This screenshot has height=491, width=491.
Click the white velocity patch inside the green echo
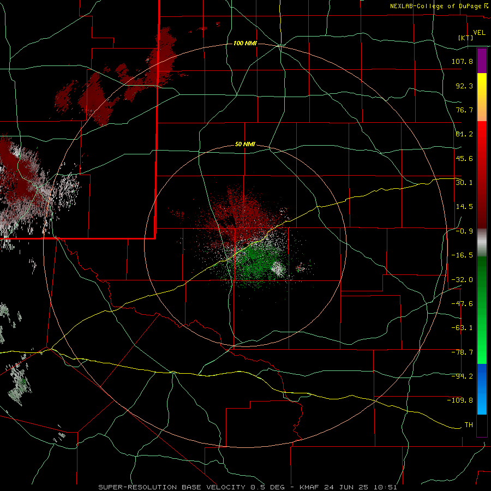tap(278, 269)
